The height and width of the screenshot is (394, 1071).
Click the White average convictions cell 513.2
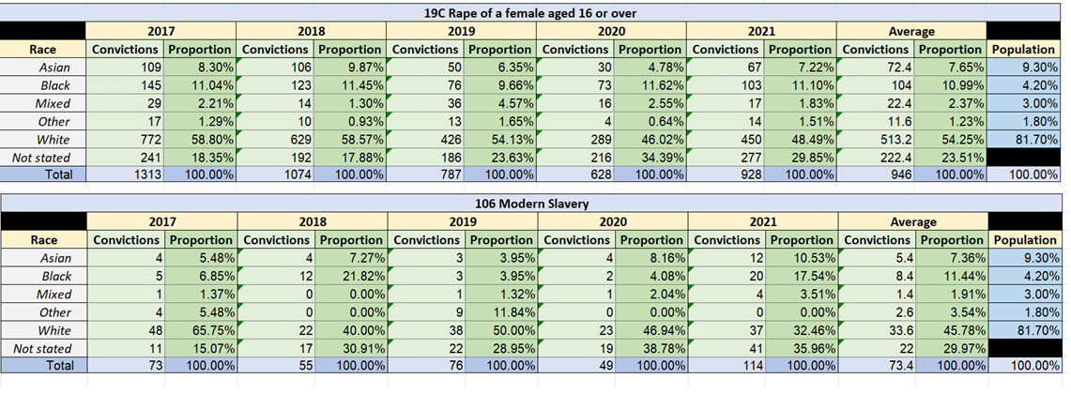coord(876,139)
